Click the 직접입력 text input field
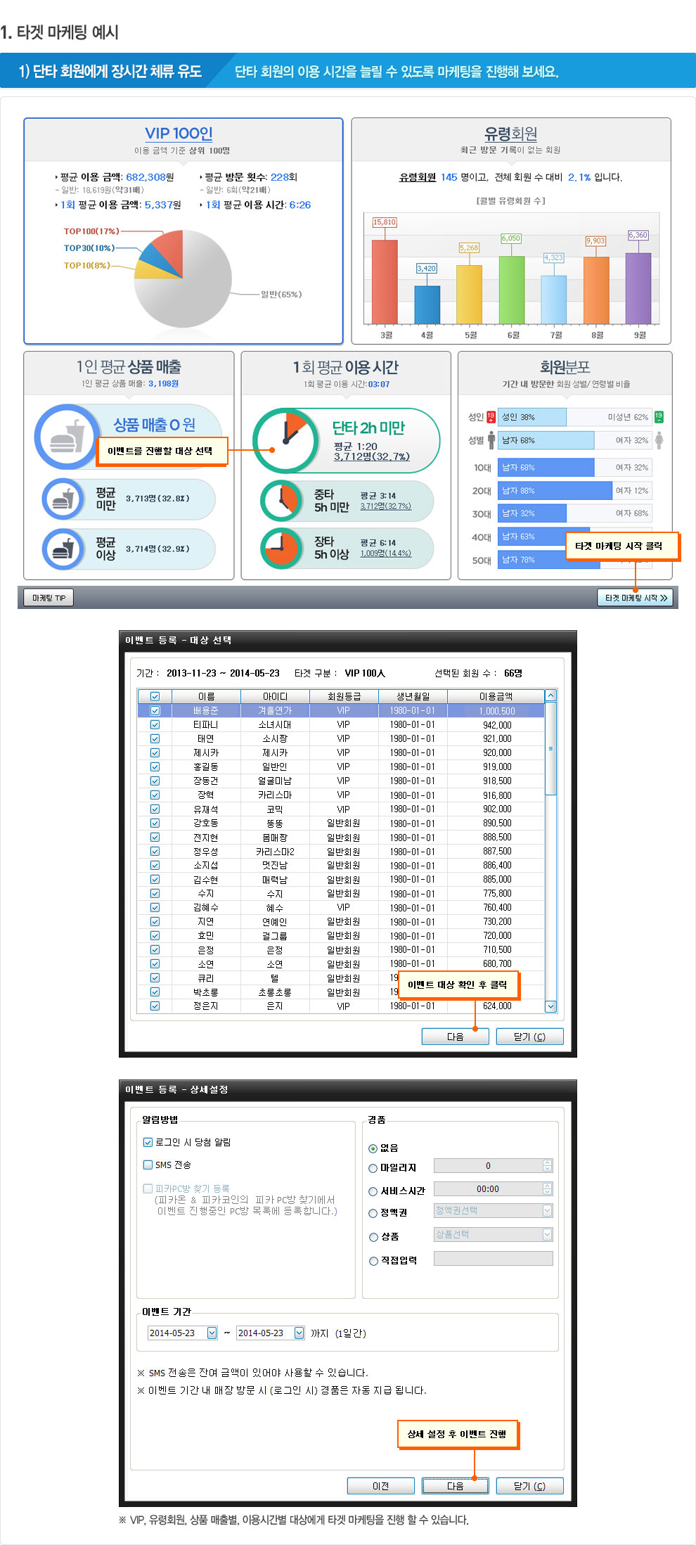 493,1259
